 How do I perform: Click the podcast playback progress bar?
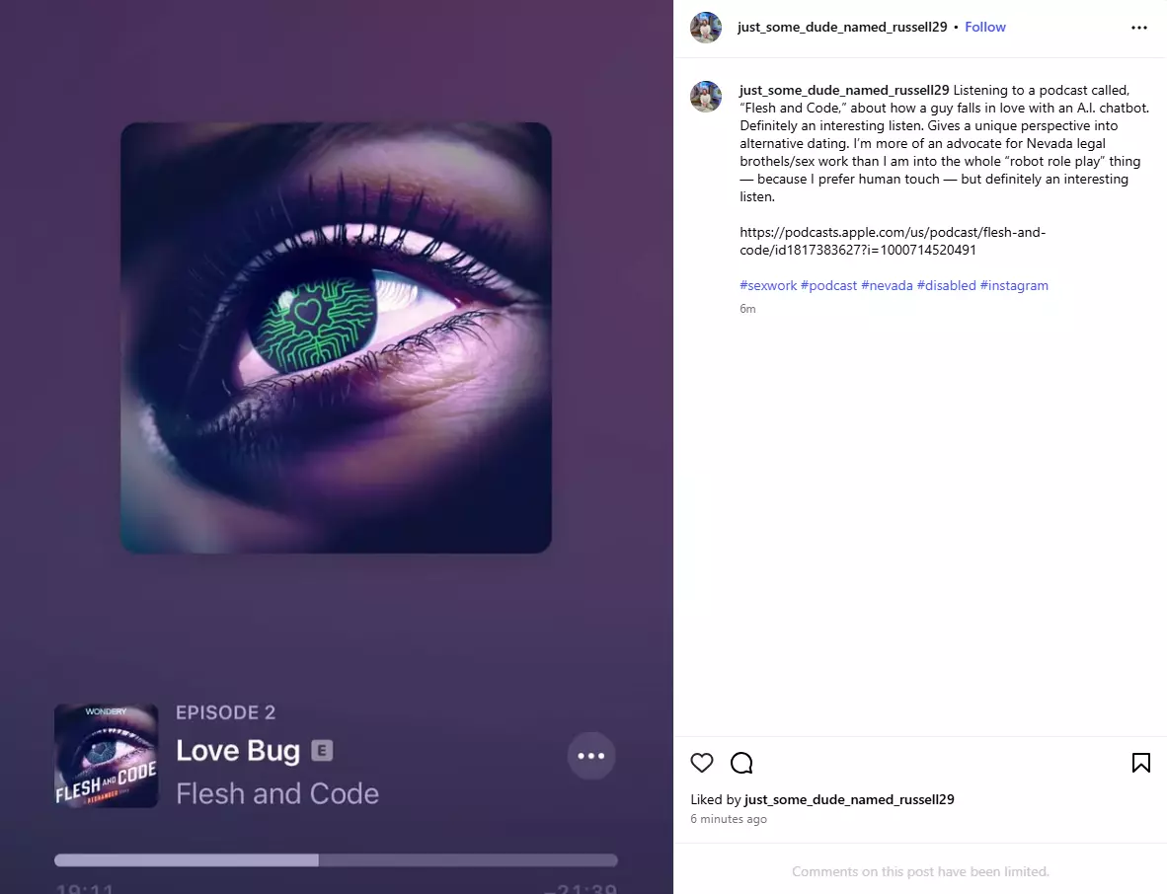coord(336,860)
